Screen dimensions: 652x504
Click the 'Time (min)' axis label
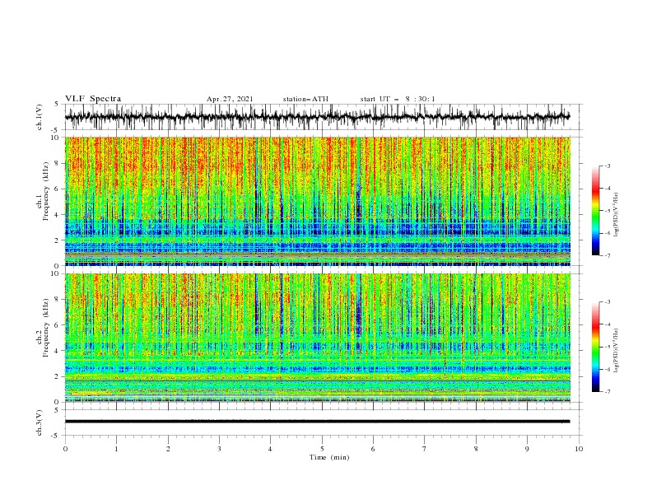point(329,457)
